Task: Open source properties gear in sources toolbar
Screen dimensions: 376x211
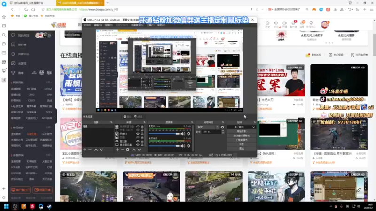Action: coord(127,150)
